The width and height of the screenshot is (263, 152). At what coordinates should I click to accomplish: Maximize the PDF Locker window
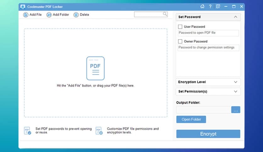pos(234,7)
